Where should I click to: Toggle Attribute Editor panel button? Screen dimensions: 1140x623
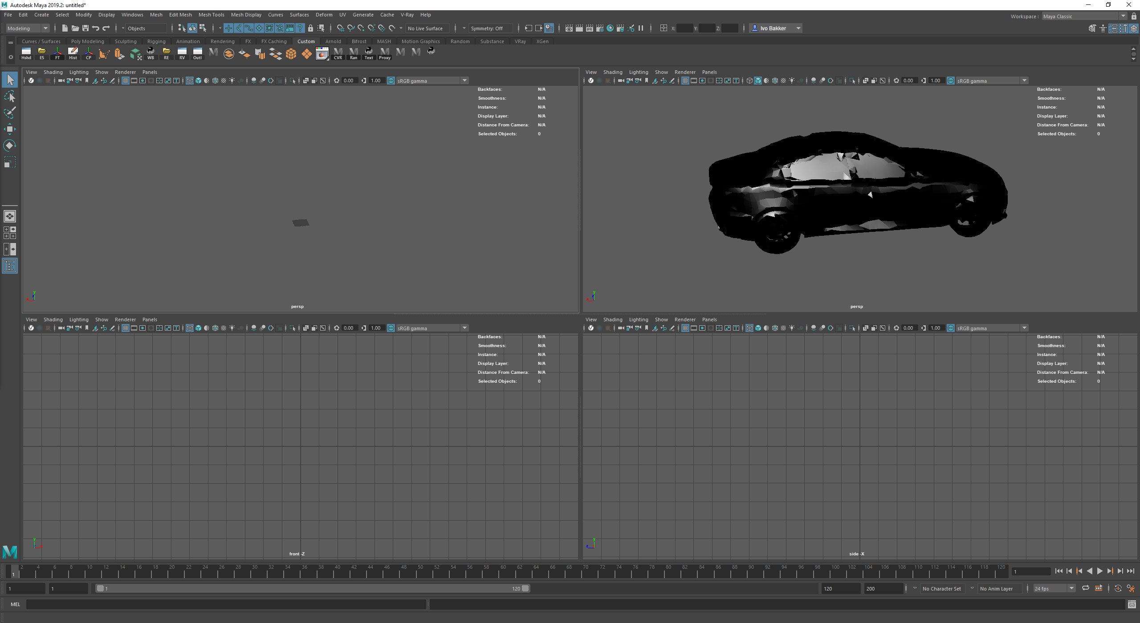[1113, 28]
